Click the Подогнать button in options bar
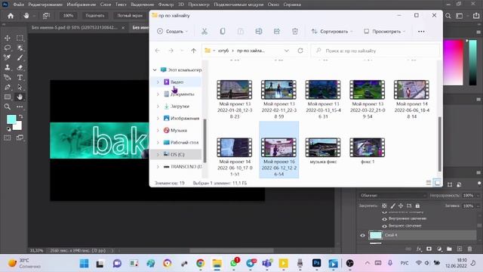This screenshot has width=483, height=272. click(x=94, y=16)
